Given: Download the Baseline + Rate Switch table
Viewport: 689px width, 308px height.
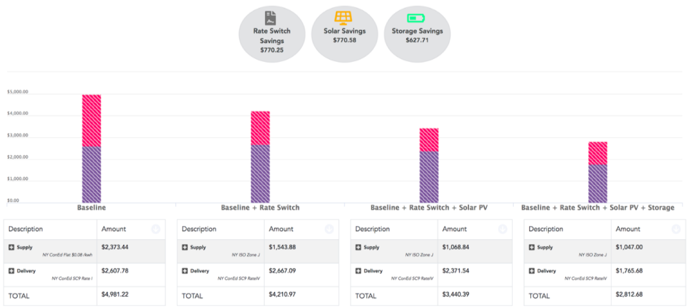Looking at the screenshot, I should coord(329,229).
